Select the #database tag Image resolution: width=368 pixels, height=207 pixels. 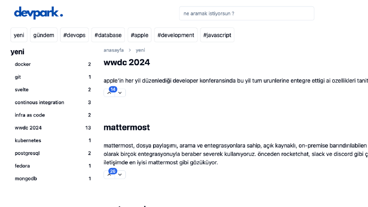pos(108,35)
